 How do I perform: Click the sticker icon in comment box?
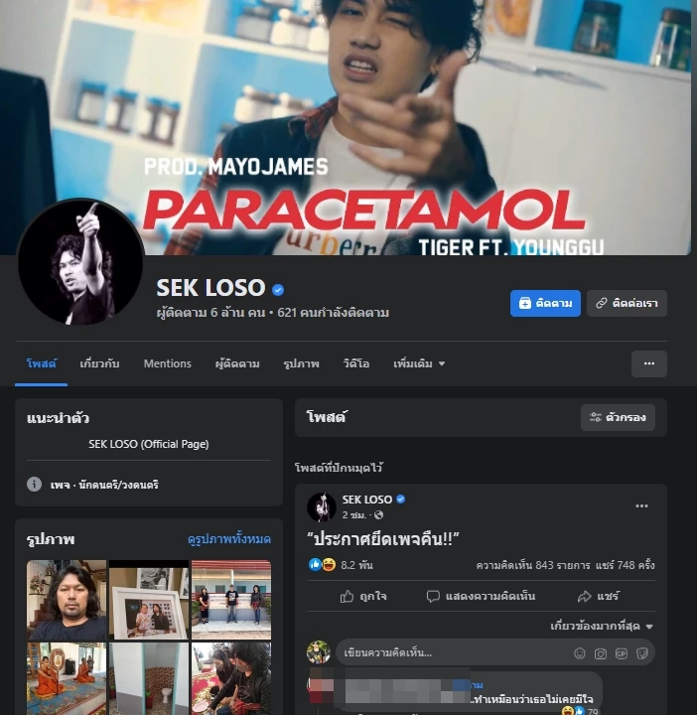coord(642,653)
